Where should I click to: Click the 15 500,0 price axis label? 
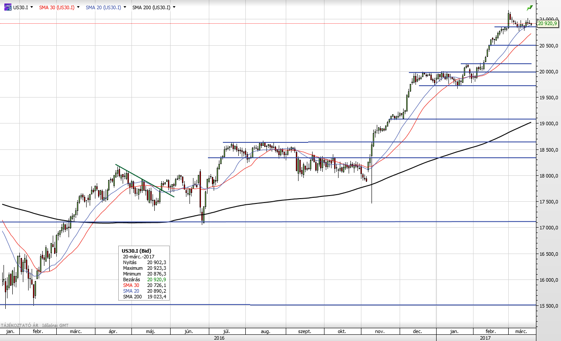coord(549,306)
